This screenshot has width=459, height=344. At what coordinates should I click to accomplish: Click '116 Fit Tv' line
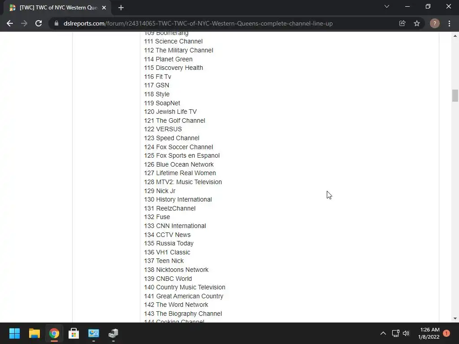click(157, 77)
